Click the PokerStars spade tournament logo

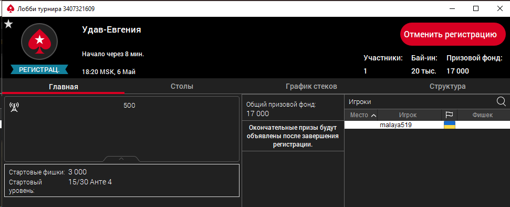(x=39, y=41)
